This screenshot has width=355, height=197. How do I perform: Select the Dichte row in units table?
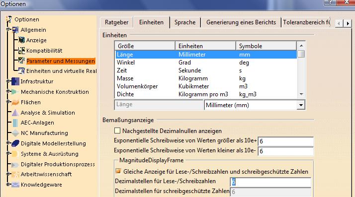click(206, 94)
